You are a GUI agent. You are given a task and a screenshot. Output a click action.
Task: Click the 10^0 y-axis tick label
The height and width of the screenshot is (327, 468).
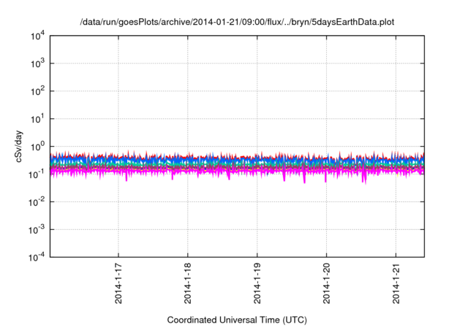point(37,147)
